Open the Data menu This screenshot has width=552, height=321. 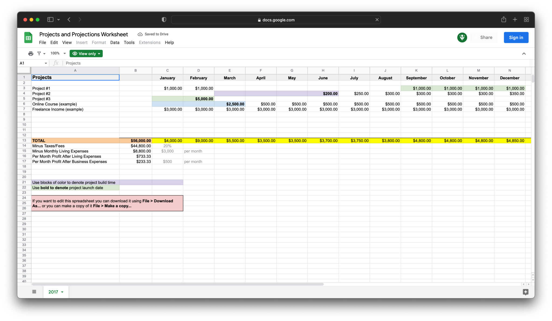pos(115,42)
